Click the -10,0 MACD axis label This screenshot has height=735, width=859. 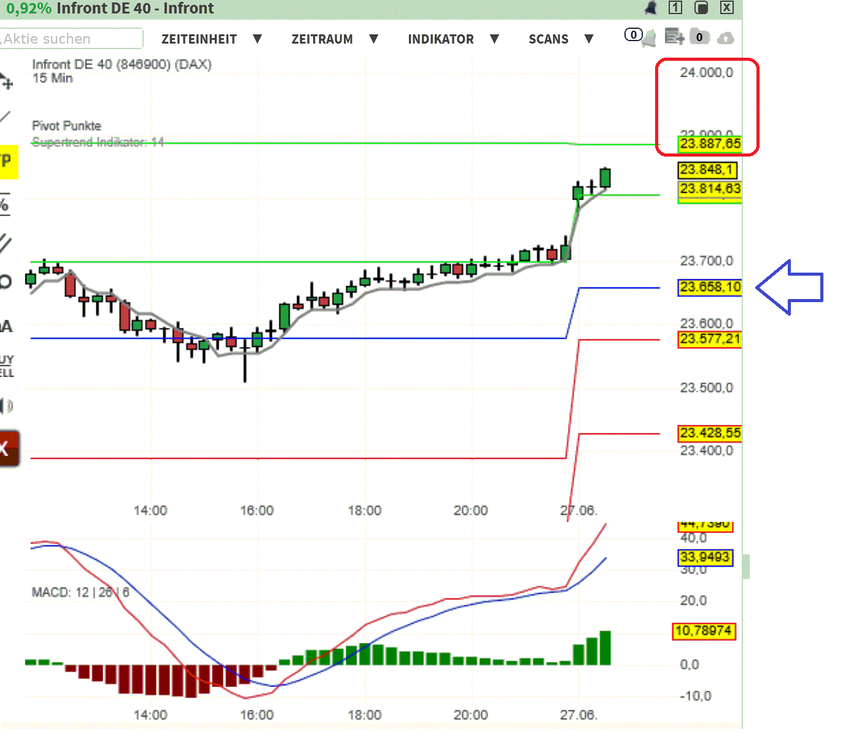(696, 696)
